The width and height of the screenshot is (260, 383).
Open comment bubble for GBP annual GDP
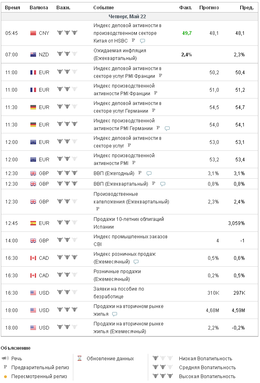(x=149, y=173)
